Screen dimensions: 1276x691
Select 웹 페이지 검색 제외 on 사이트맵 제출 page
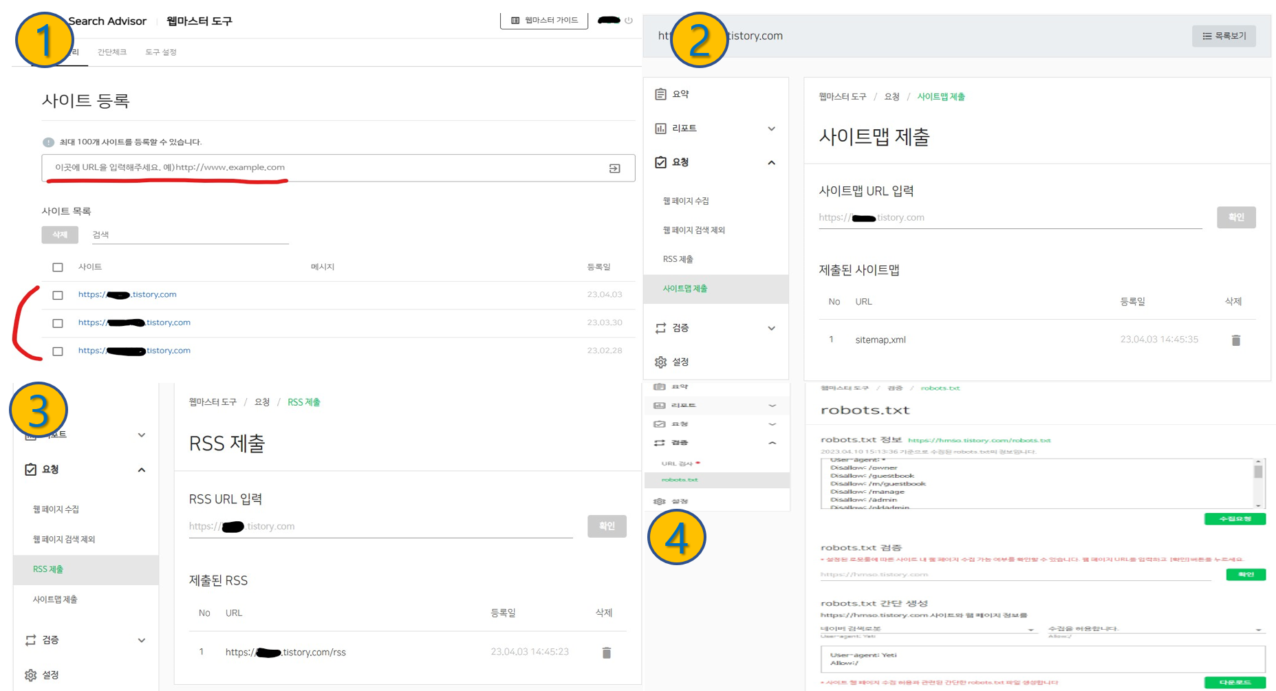click(x=694, y=230)
